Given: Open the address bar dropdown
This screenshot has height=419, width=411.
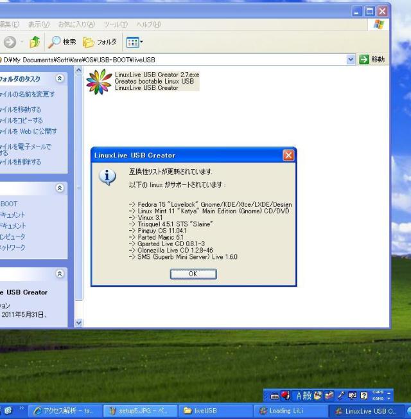Looking at the screenshot, I should pos(351,59).
